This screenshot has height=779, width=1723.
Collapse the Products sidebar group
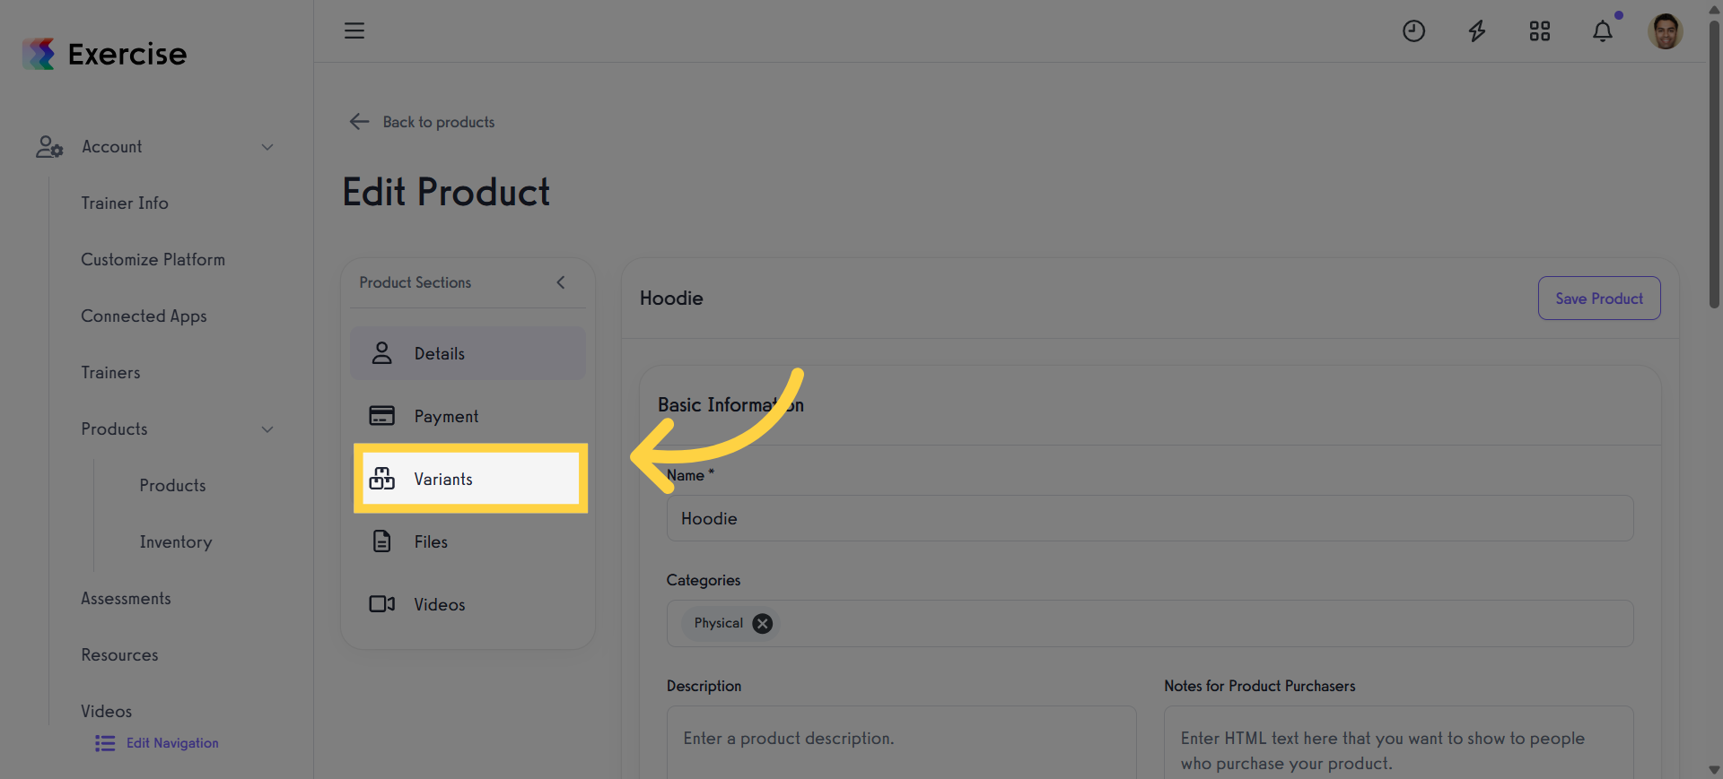coord(267,429)
